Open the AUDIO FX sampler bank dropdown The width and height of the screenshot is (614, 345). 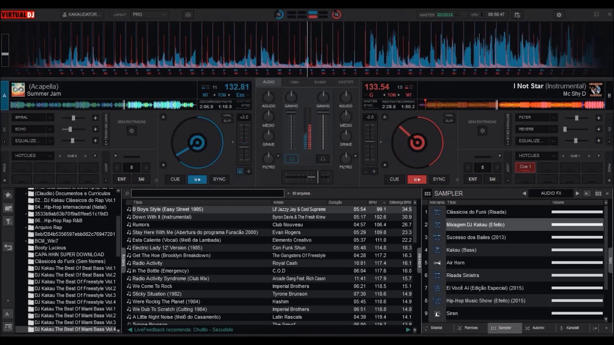pos(551,193)
